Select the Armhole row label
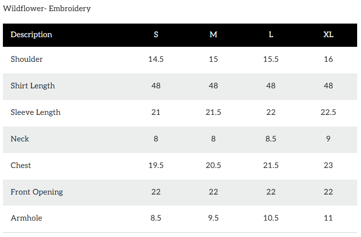The width and height of the screenshot is (361, 237). (26, 218)
